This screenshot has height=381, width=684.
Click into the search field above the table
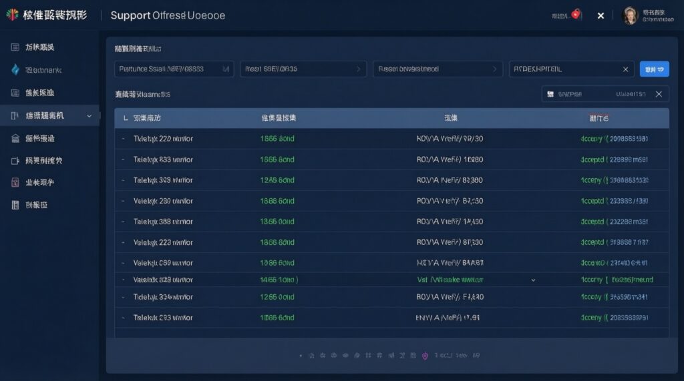(594, 94)
